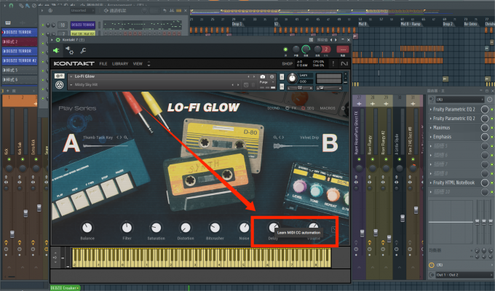495x291 pixels.
Task: Go to previous instrument arrow on Lo-Fi Glow row
Action: point(248,76)
